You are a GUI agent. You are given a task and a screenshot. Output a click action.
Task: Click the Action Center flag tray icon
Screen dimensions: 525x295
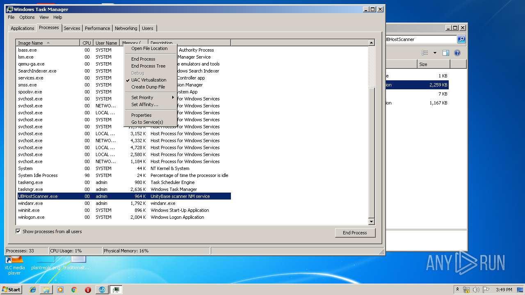(486, 290)
